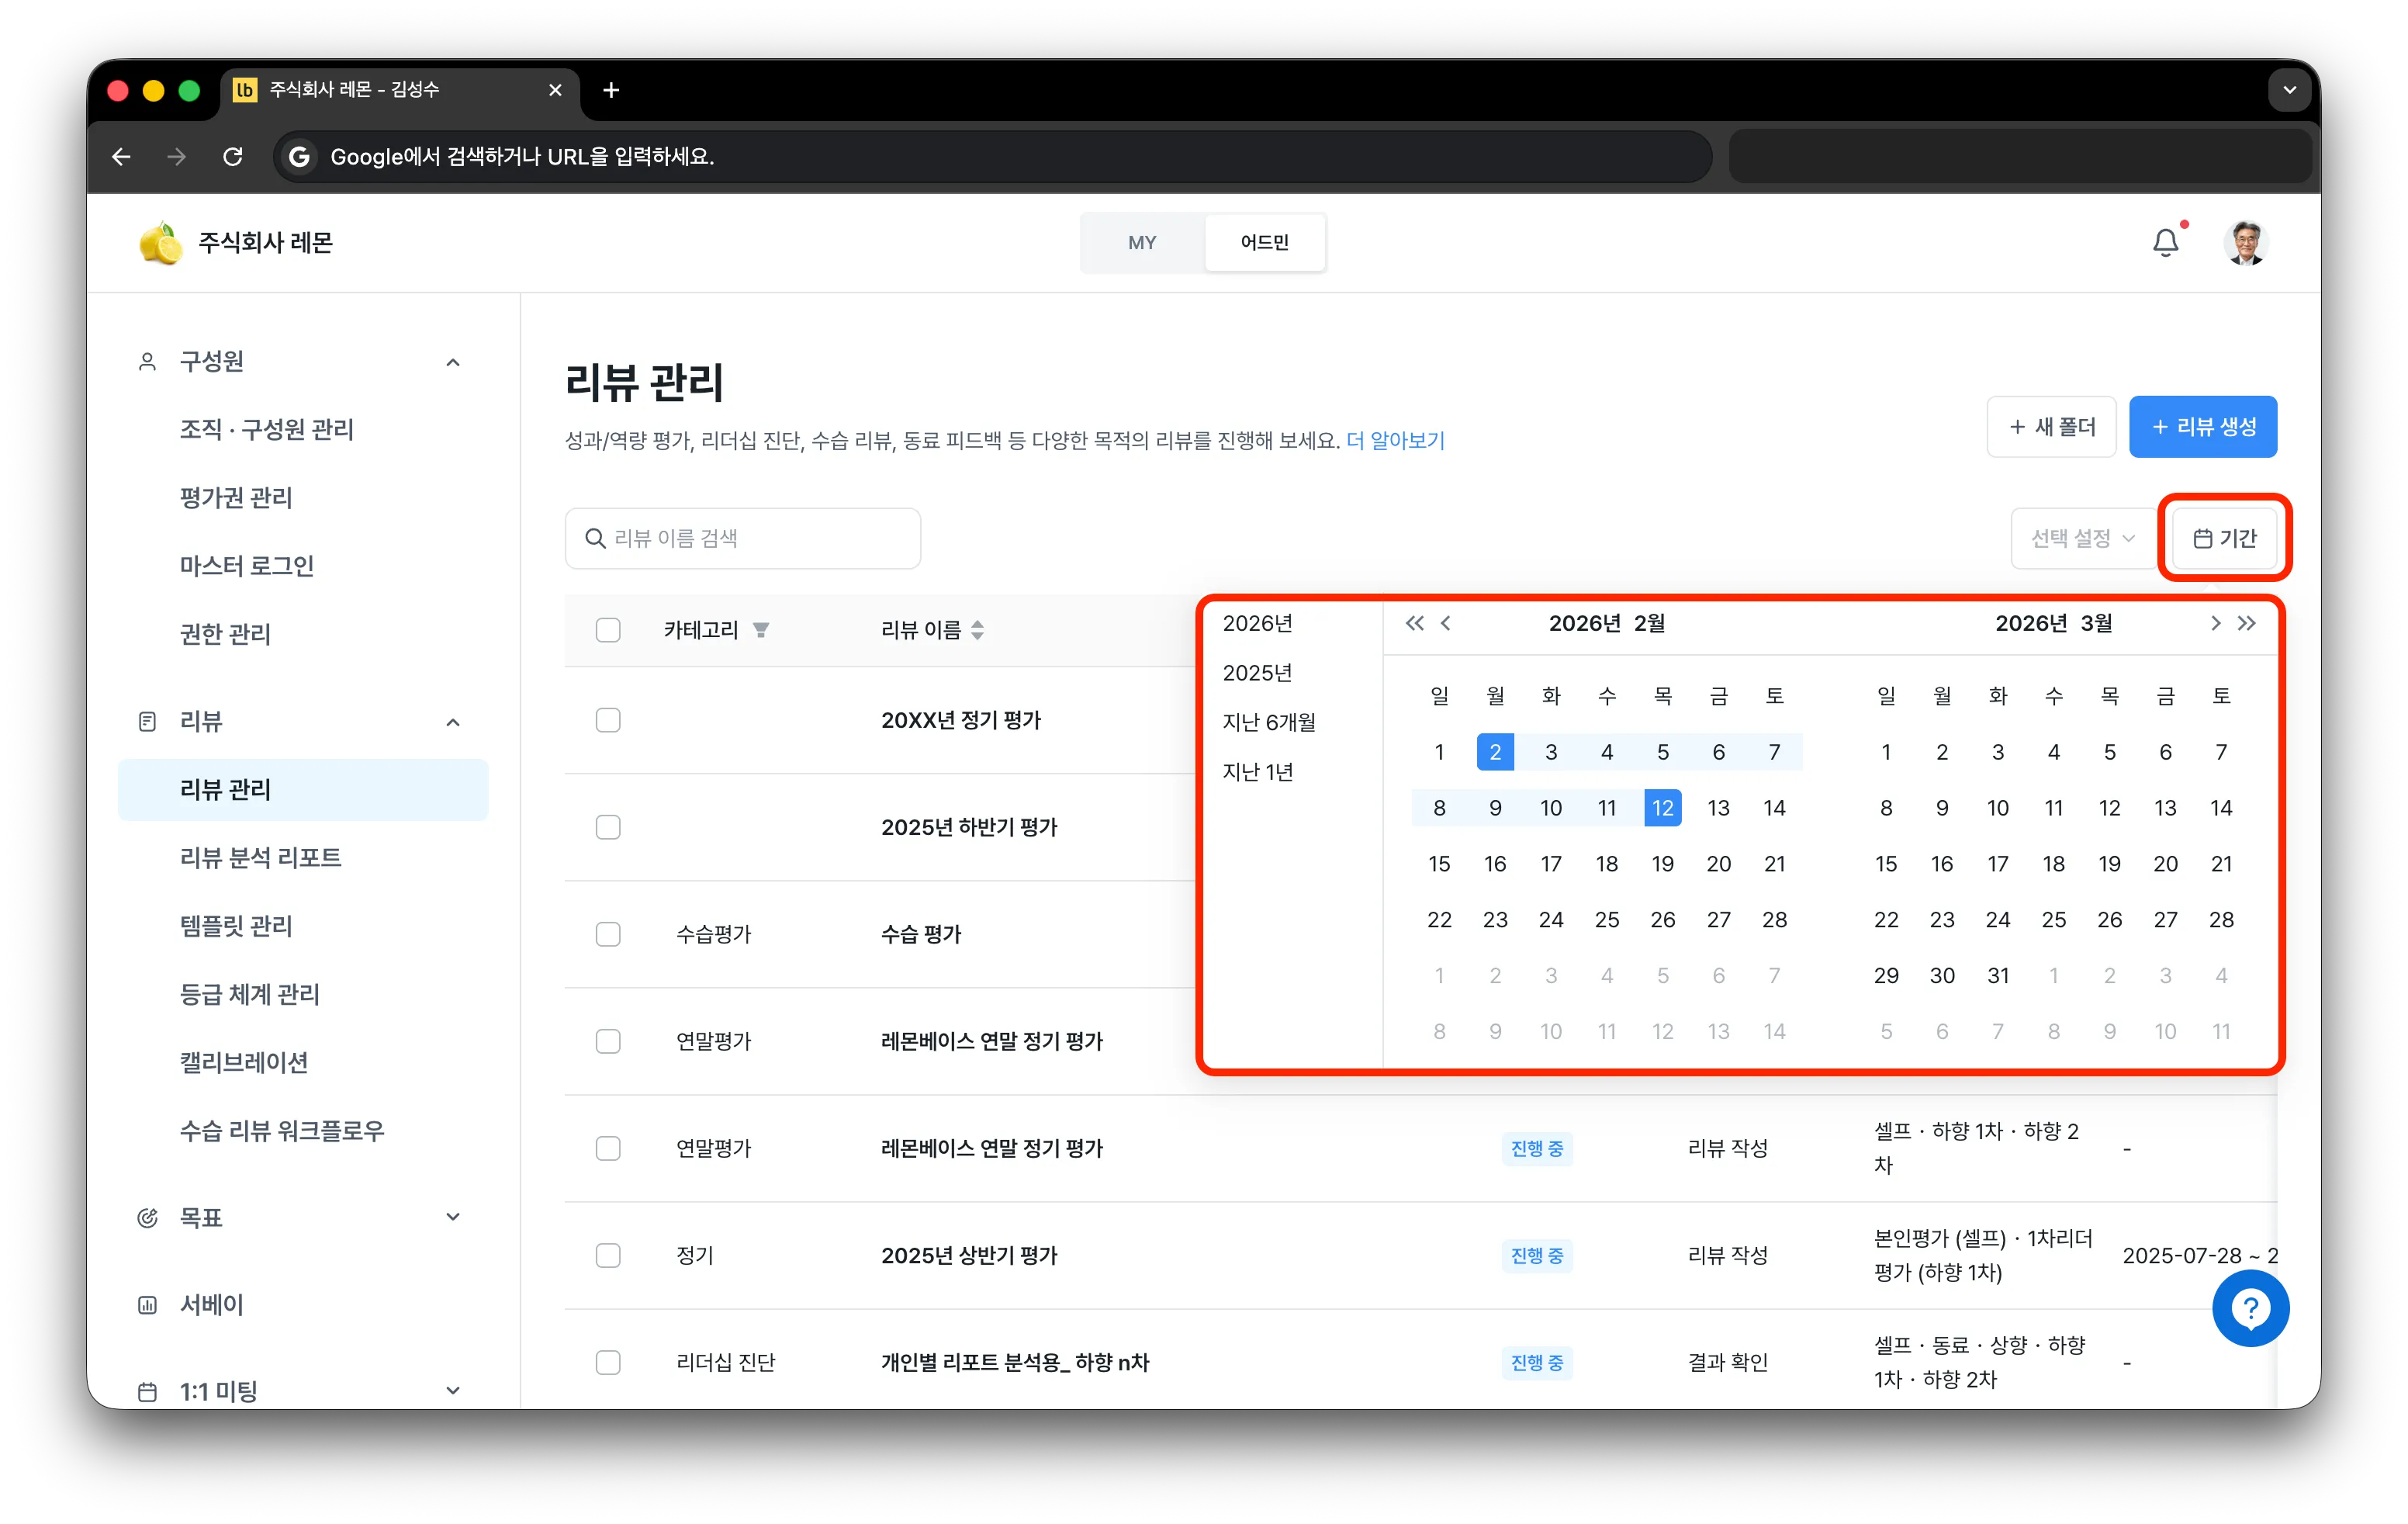Close the 주식회사 레몬 browser tab
Screen dimensions: 2408x1524
(555, 90)
